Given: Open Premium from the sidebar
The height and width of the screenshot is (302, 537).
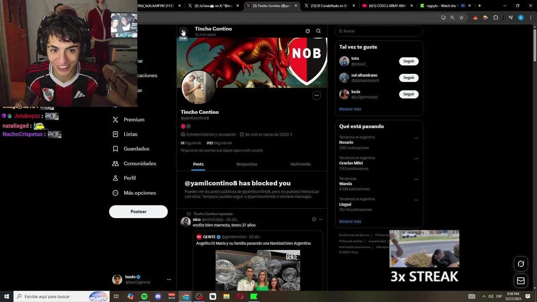Looking at the screenshot, I should [x=129, y=120].
